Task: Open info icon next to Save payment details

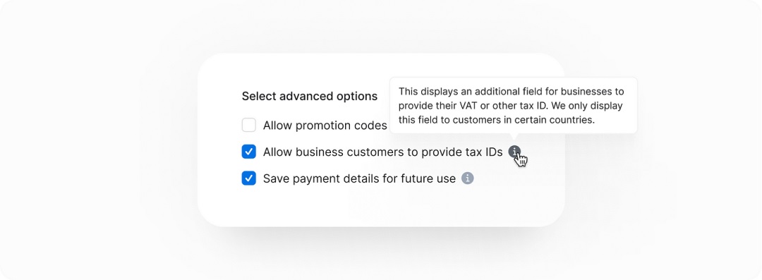Action: [x=468, y=178]
